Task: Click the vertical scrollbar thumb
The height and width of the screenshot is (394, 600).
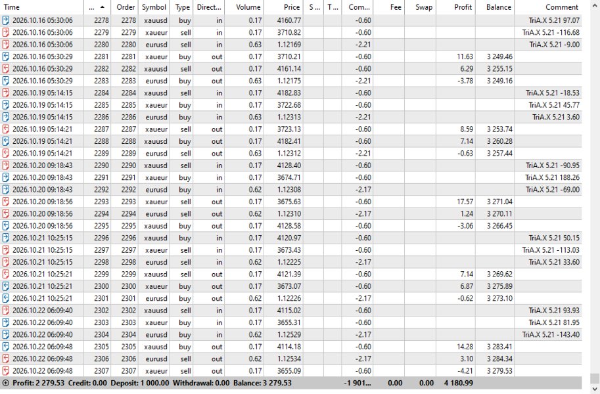Action: pos(594,378)
